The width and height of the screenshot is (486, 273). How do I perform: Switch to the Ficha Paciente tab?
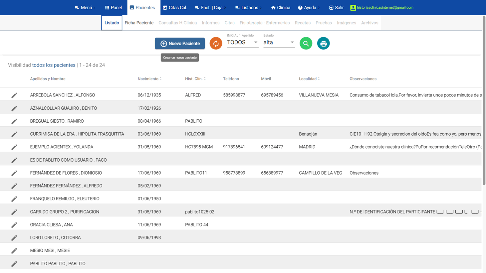coord(139,23)
